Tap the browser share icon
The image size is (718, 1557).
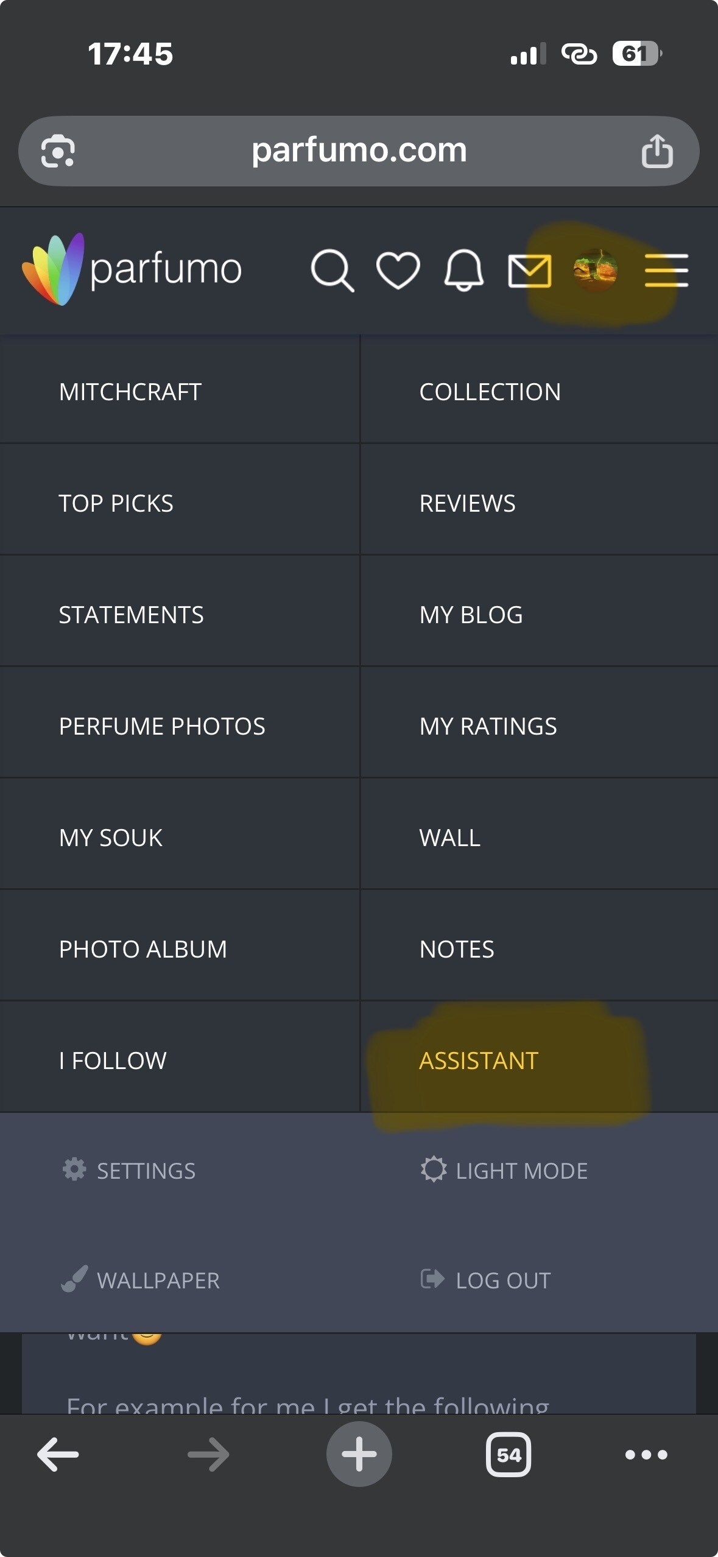coord(657,151)
